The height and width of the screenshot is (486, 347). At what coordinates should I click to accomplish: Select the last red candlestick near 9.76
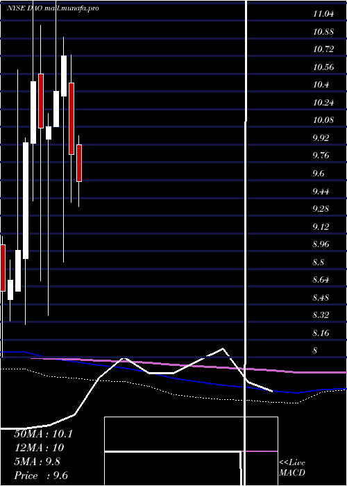79,163
